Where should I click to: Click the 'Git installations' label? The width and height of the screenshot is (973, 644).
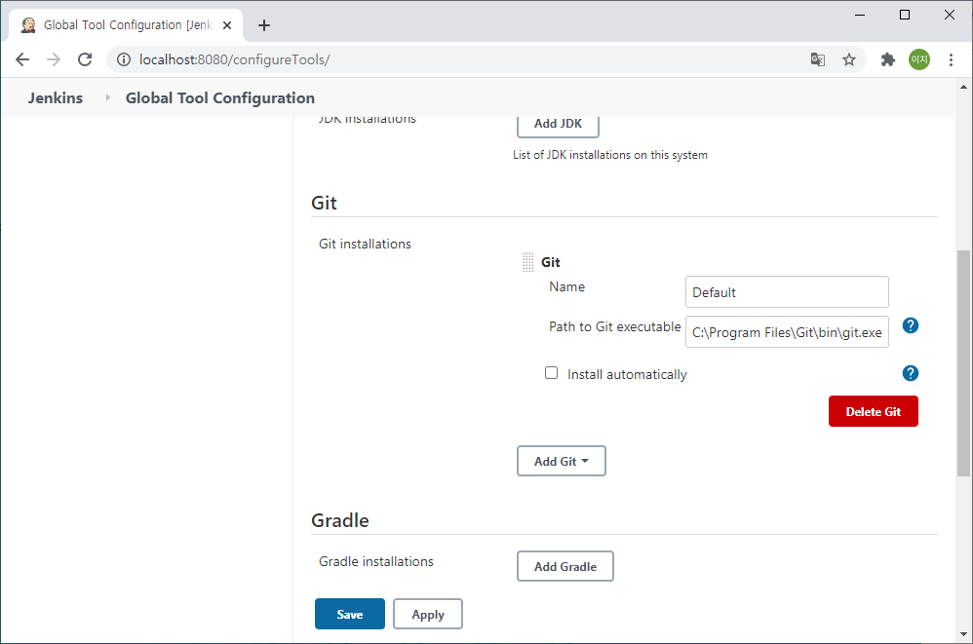pyautogui.click(x=365, y=244)
